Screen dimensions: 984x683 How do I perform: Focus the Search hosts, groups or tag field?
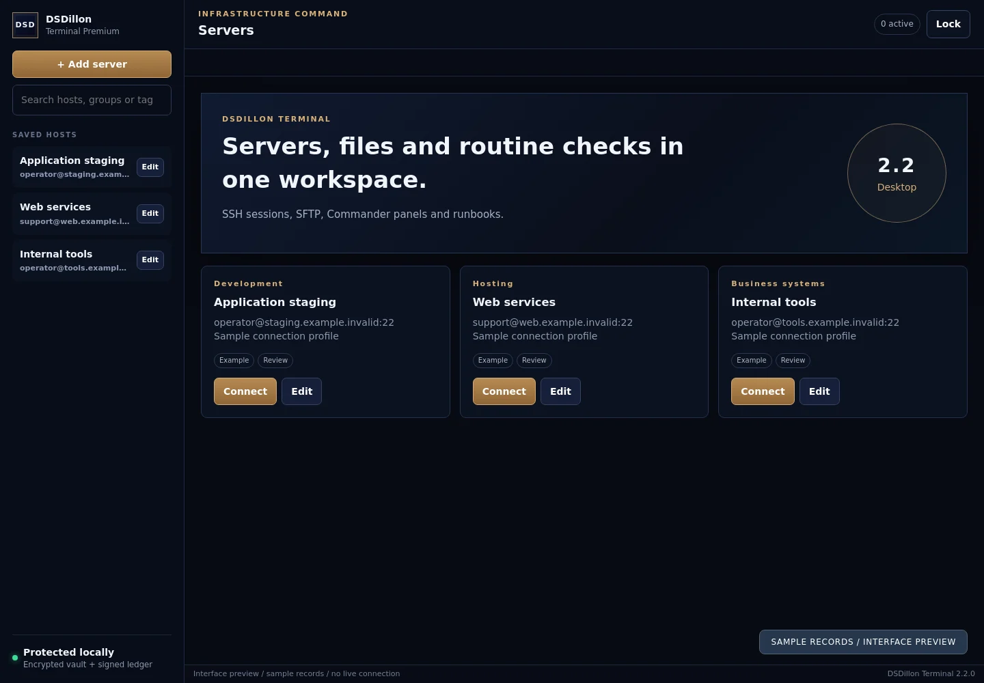click(92, 100)
